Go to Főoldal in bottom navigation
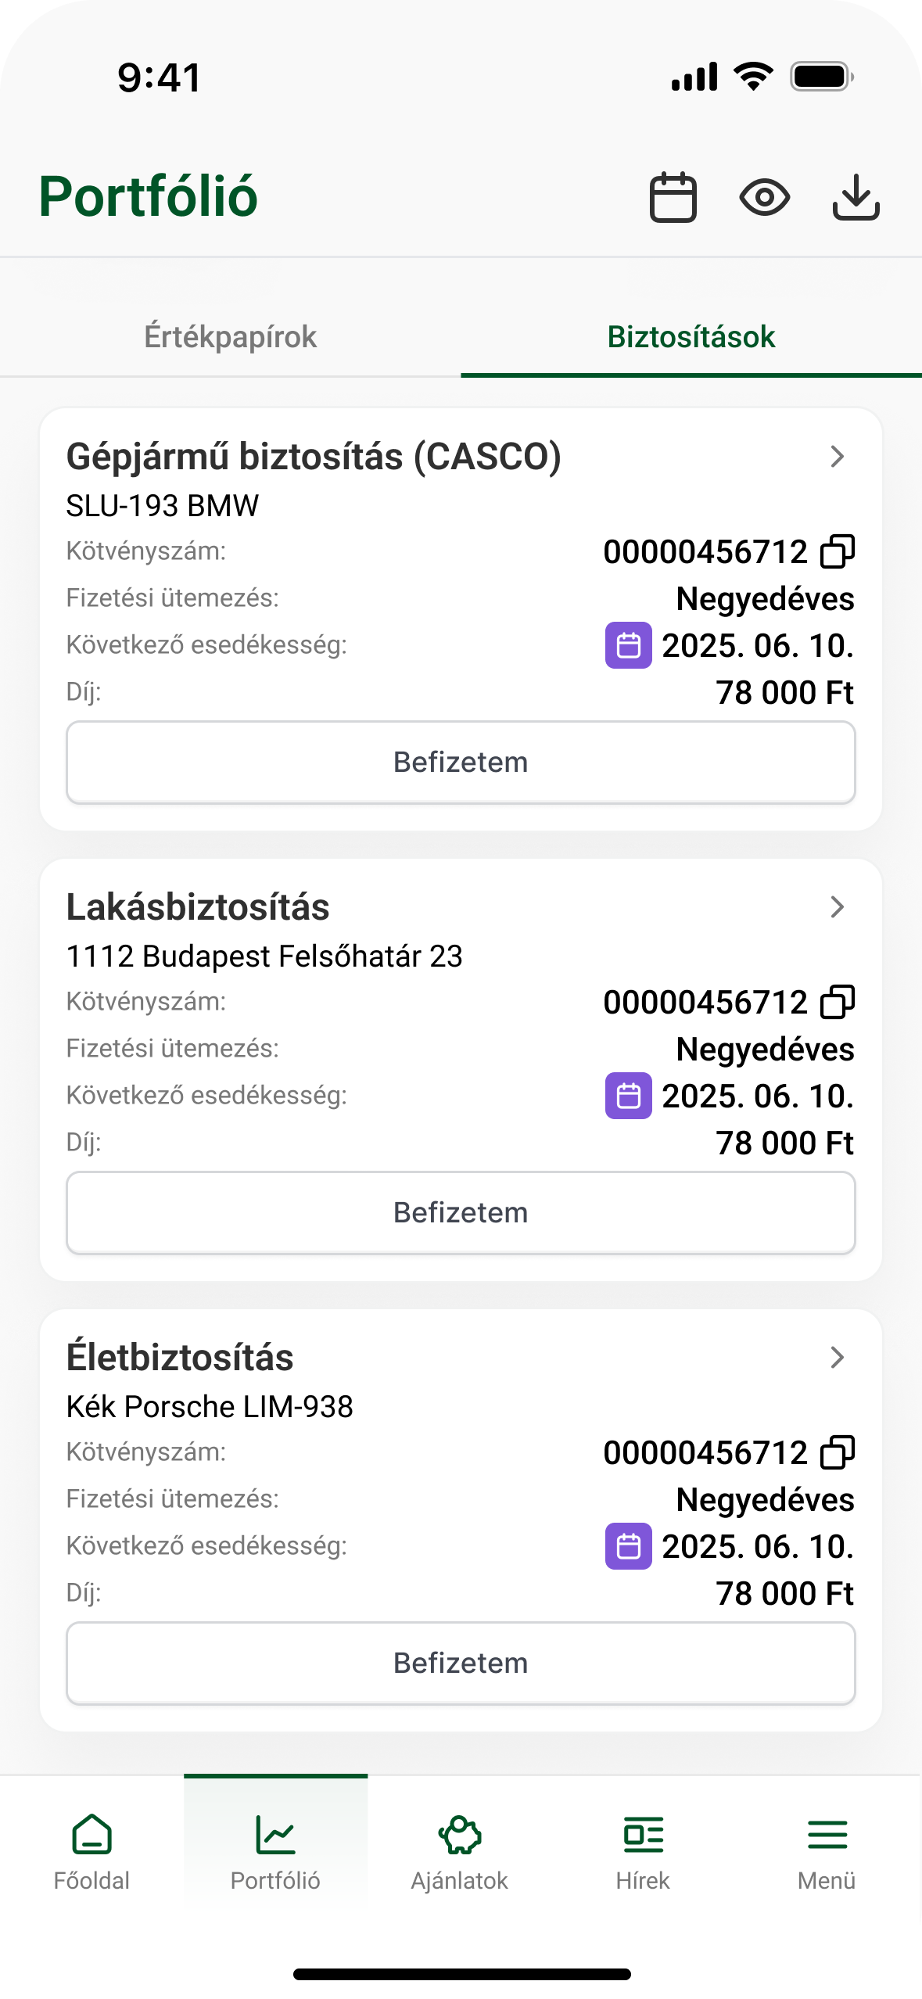 pyautogui.click(x=91, y=1851)
